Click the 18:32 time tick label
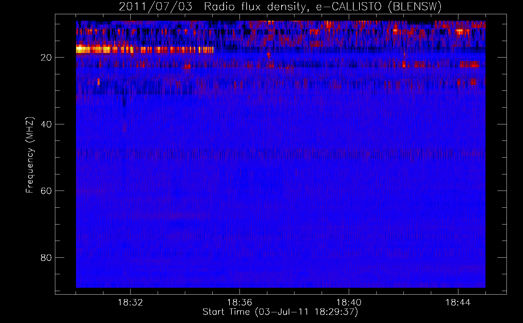The width and height of the screenshot is (523, 323). coord(130,303)
